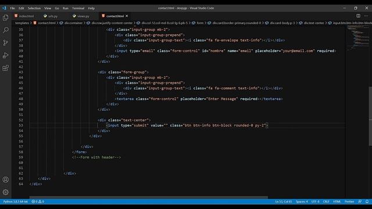Open editor More Actions ellipsis
The image size is (372, 209).
[x=366, y=16]
